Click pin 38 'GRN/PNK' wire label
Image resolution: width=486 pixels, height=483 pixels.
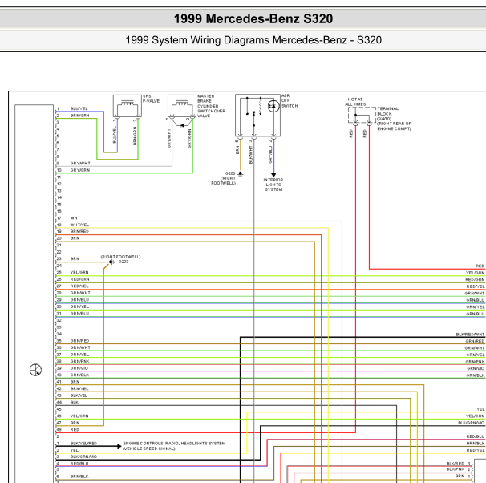tap(80, 361)
